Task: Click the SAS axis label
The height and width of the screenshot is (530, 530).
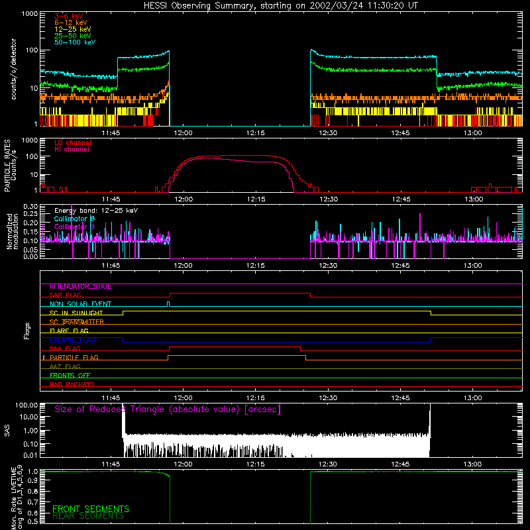Action: coord(7,431)
